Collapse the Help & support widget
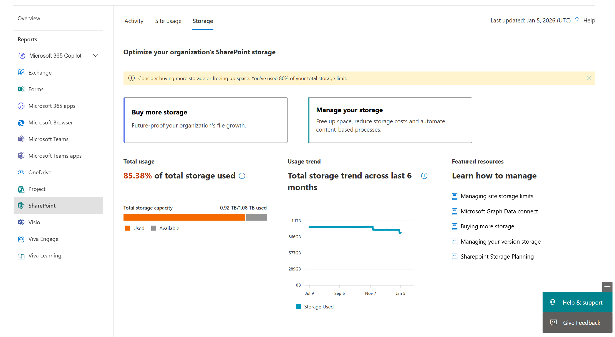 [607, 287]
